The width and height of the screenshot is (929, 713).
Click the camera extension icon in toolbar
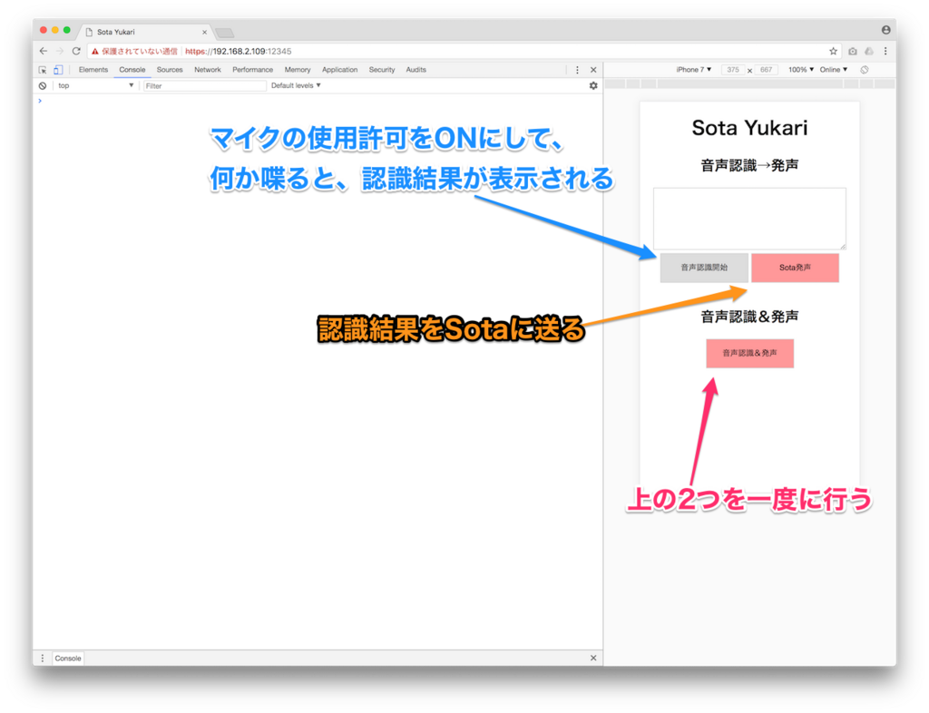[x=853, y=51]
